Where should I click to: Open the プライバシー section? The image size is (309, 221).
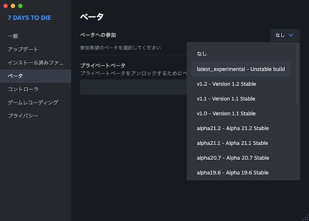(x=23, y=116)
